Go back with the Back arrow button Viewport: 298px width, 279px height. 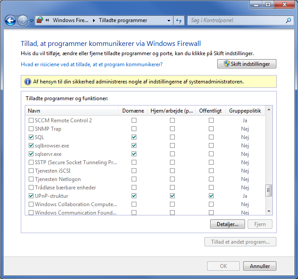tap(10, 20)
